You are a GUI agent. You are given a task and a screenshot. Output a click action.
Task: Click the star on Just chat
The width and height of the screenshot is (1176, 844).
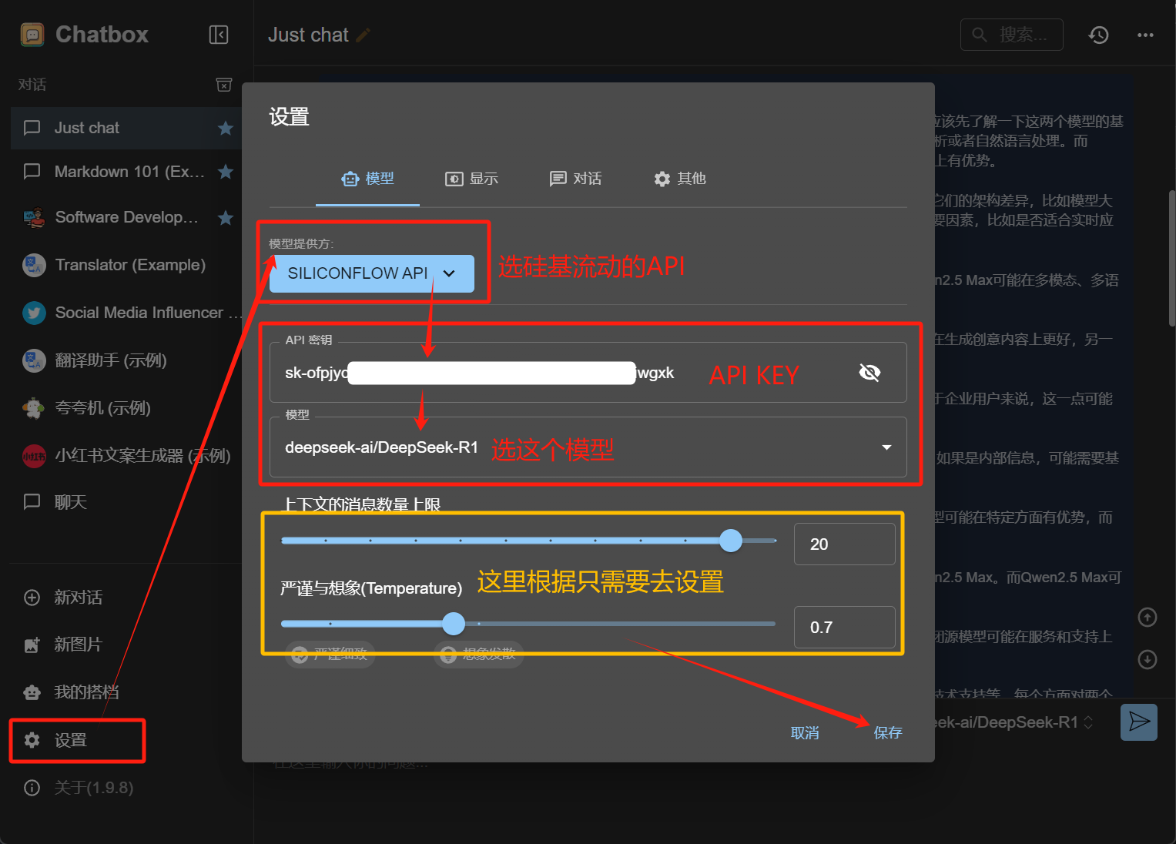coord(226,128)
